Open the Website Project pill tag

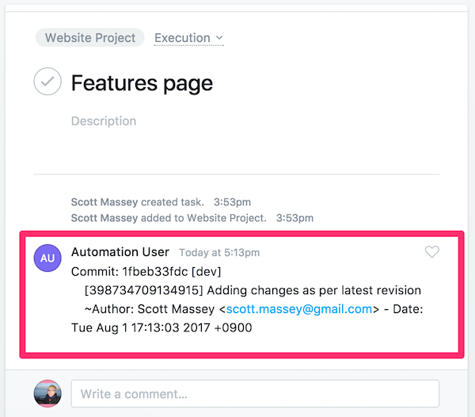click(89, 37)
